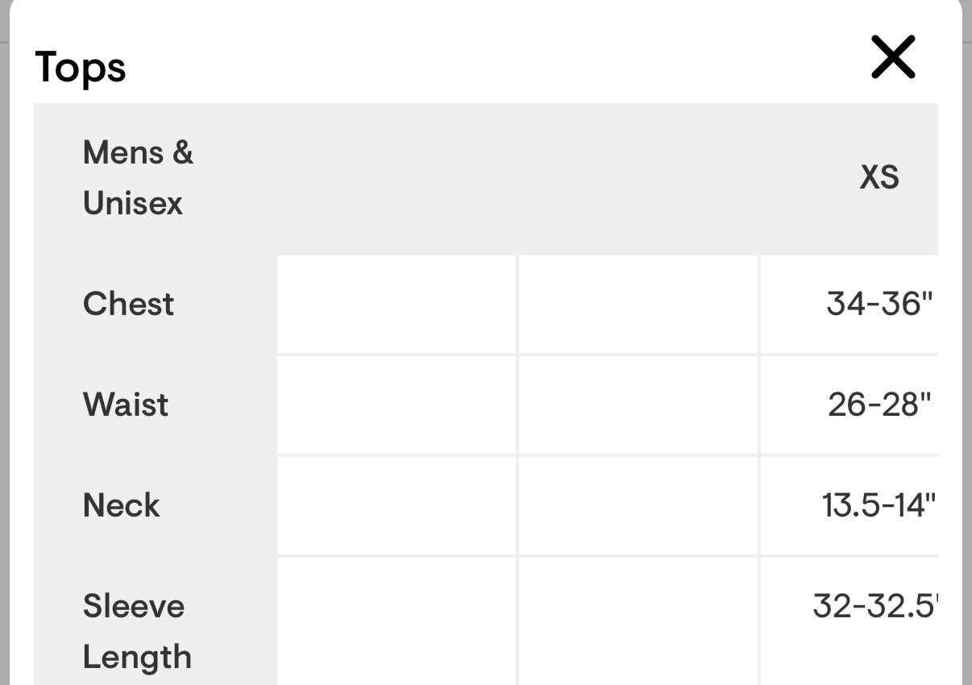Close the Tops size chart popup

click(893, 58)
